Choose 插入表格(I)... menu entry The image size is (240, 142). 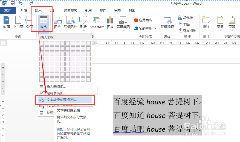pos(65,87)
